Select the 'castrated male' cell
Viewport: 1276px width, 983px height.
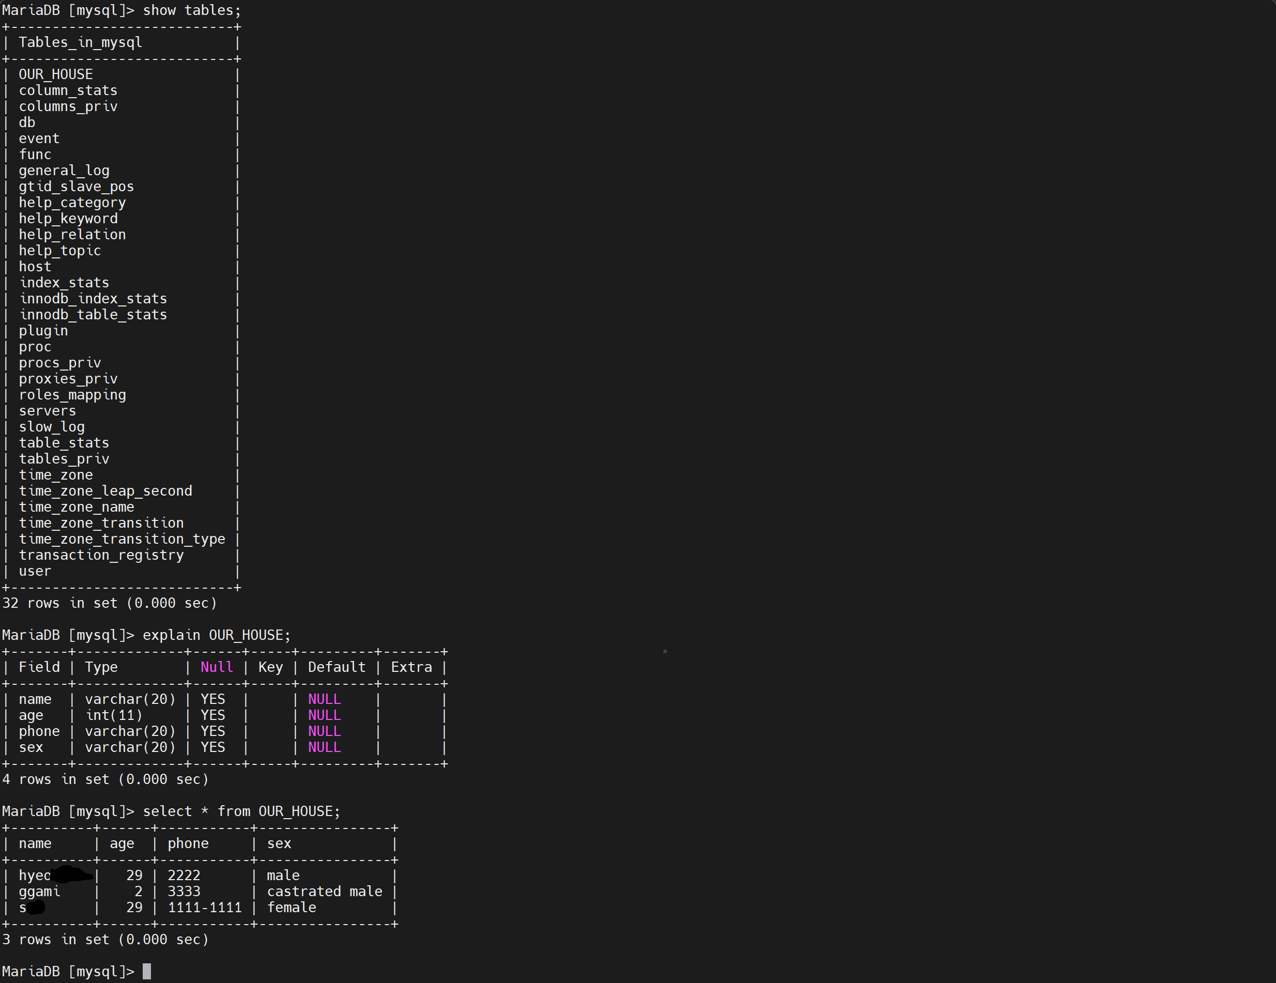(x=324, y=892)
